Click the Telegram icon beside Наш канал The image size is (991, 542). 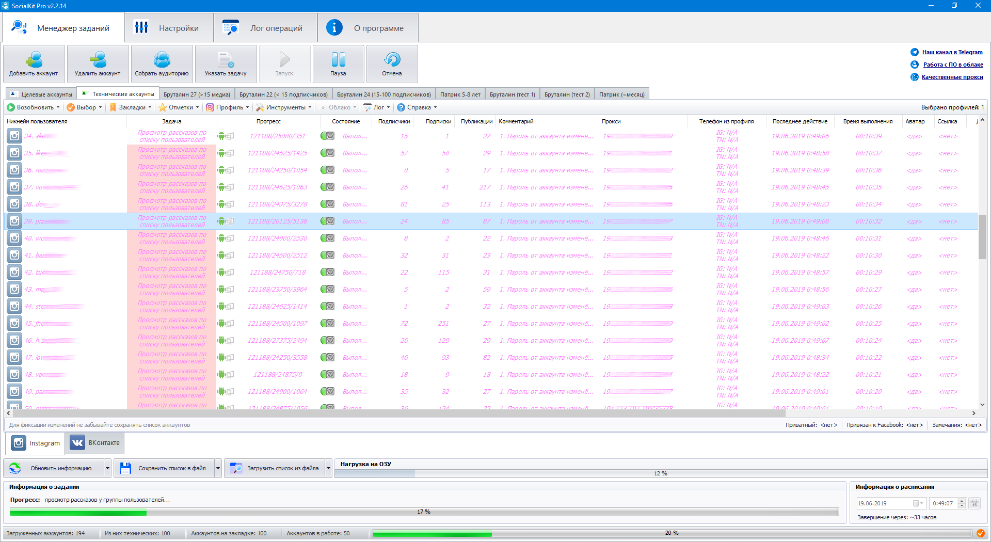tap(915, 52)
